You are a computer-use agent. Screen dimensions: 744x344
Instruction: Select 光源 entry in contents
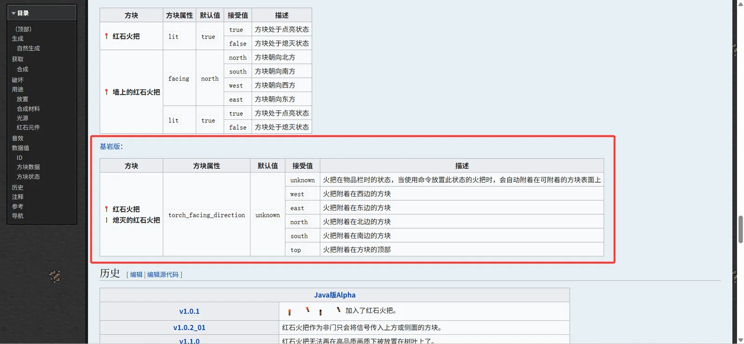(x=22, y=118)
